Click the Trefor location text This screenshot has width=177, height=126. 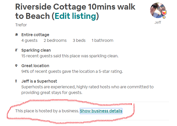21,25
